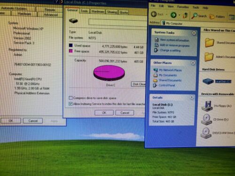235x176 pixels.
Task: Open Search in My Computer toolbar
Action: pos(199,16)
